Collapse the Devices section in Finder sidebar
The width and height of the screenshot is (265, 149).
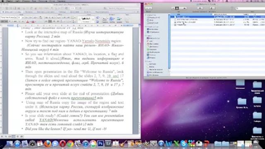146,15
